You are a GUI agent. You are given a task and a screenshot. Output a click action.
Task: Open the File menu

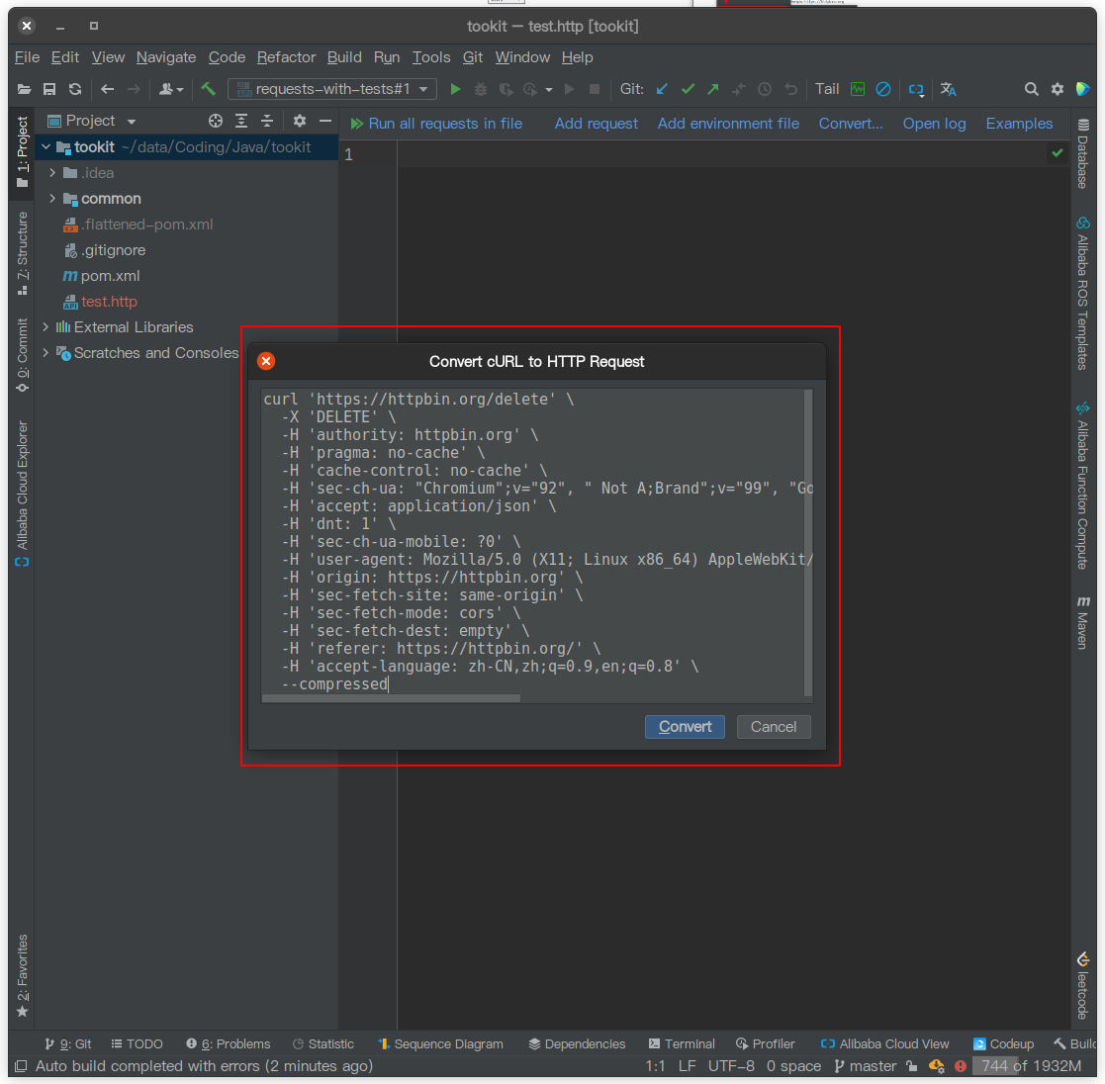point(27,57)
